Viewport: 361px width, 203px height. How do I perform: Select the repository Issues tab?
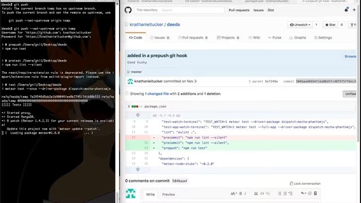(160, 38)
